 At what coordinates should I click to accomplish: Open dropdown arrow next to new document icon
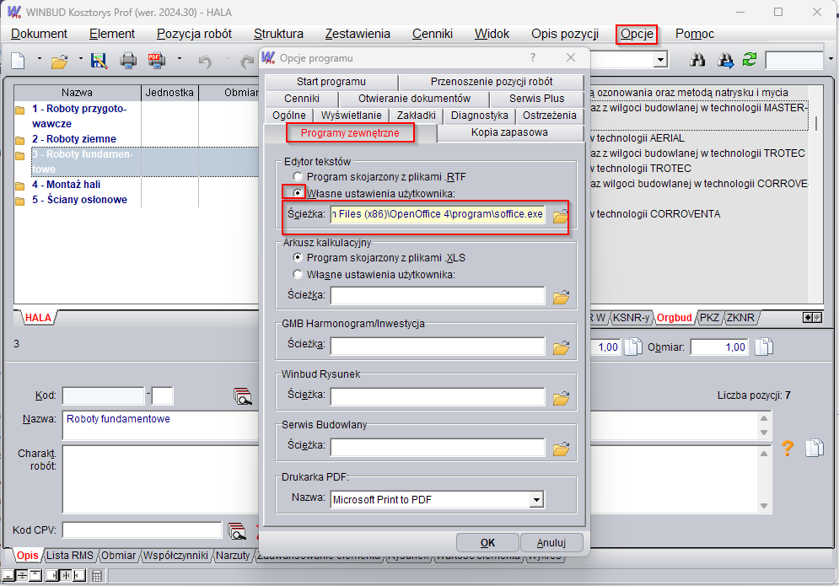39,59
